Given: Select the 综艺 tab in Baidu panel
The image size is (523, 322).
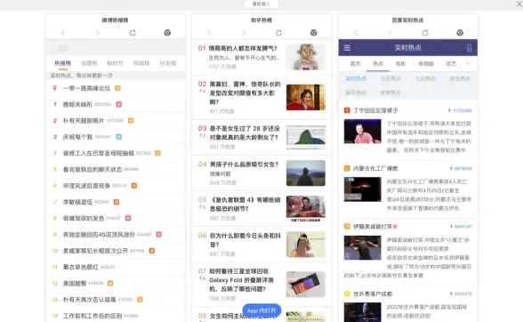Looking at the screenshot, I should [x=451, y=63].
